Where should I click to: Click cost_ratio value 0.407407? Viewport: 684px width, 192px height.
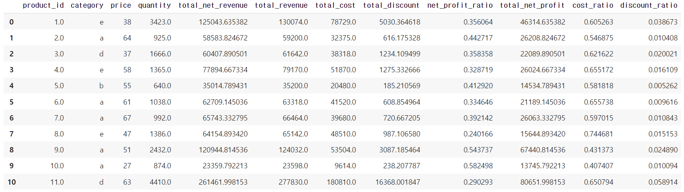[x=599, y=166]
